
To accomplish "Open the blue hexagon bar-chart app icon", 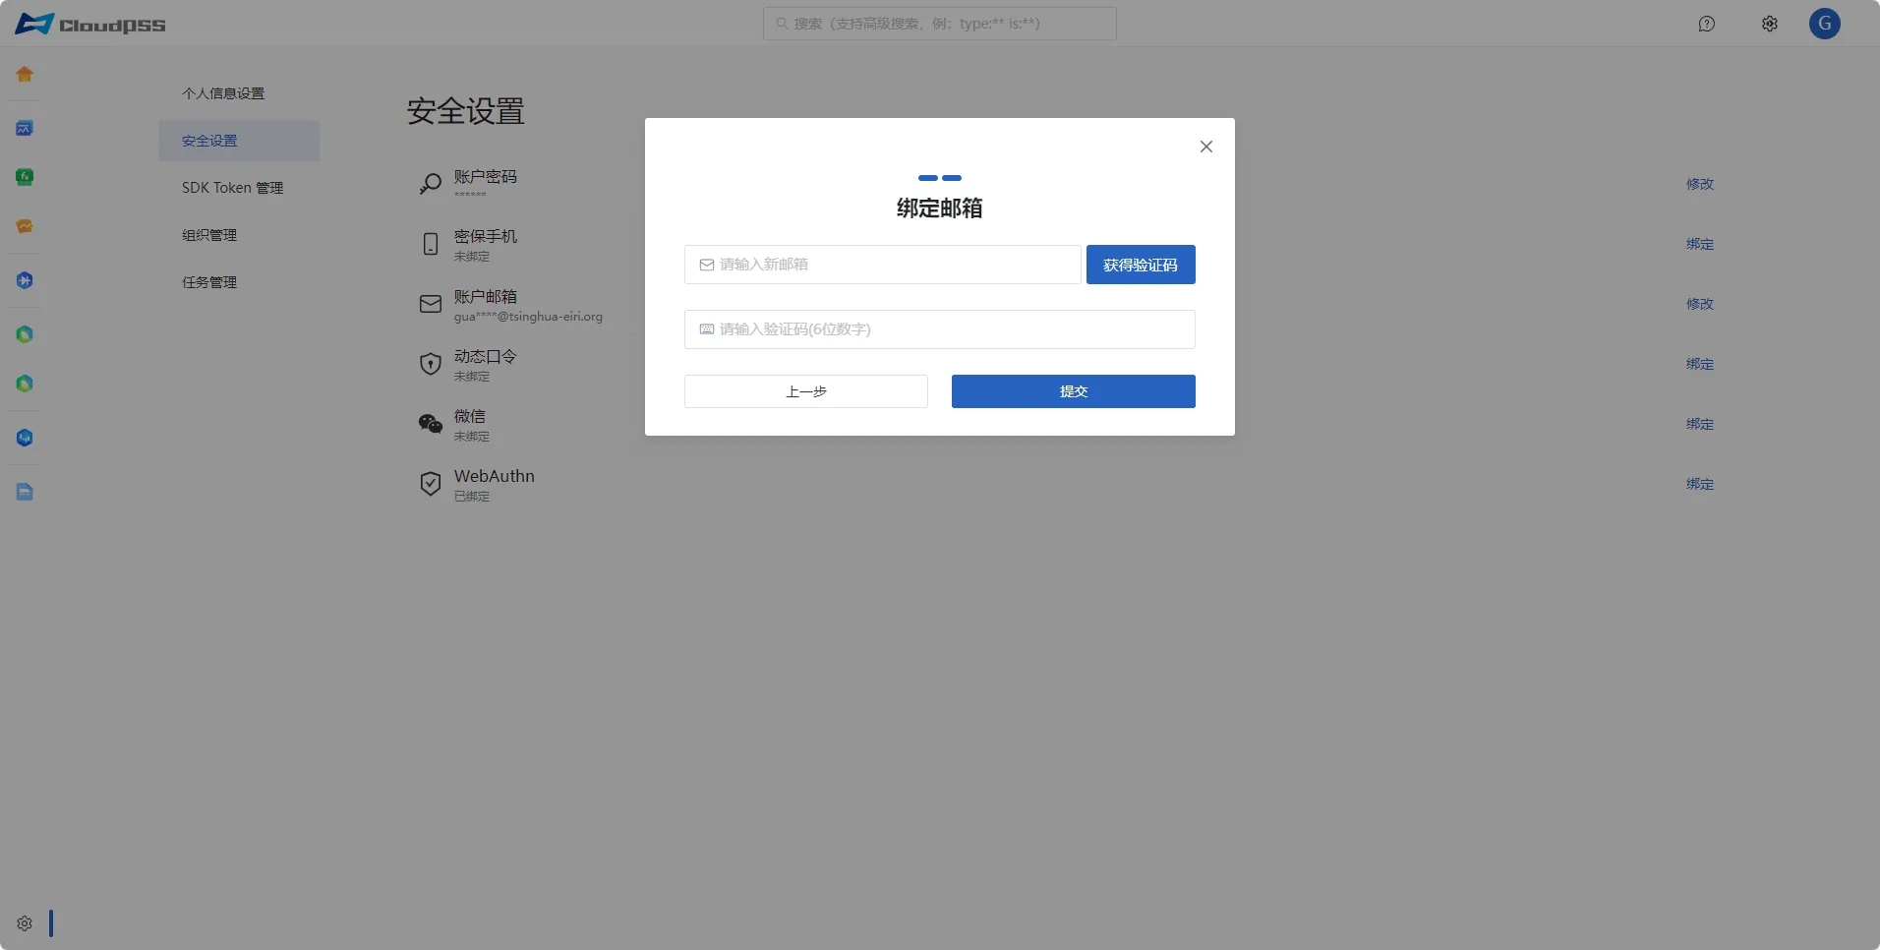I will click(x=25, y=438).
